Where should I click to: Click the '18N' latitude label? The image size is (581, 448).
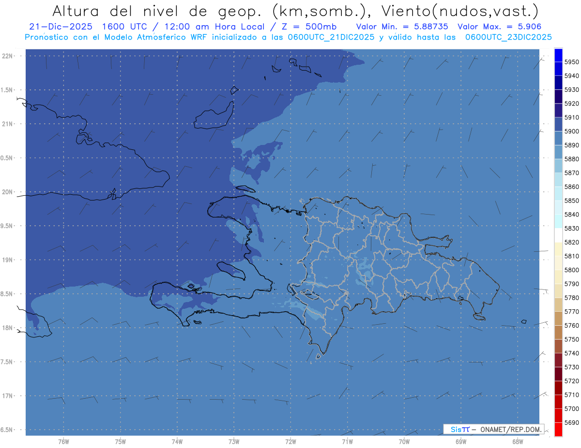tap(7, 328)
